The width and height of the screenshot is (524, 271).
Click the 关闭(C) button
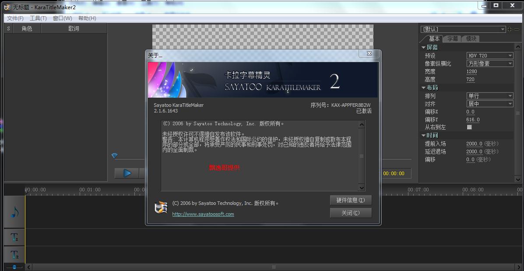[x=351, y=213]
